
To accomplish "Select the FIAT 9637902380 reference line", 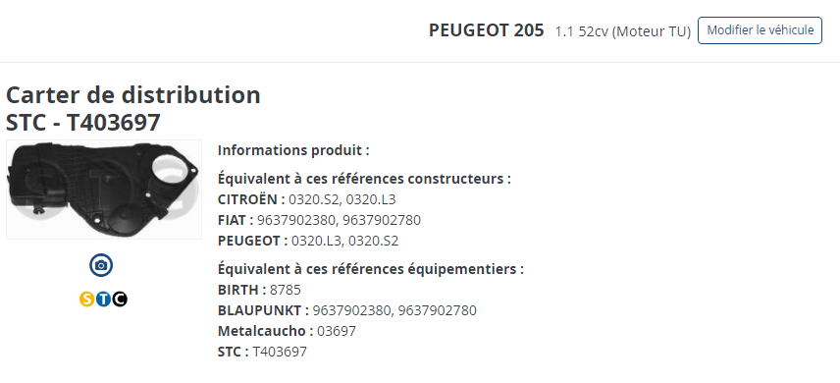I will 319,220.
